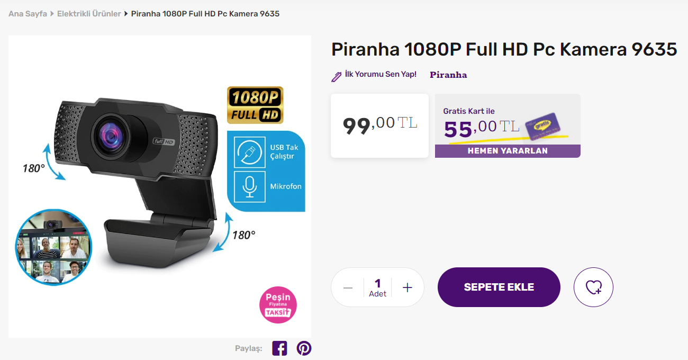Open İlk Yorumu Sen Yap review link
The image size is (688, 360).
[x=381, y=74]
